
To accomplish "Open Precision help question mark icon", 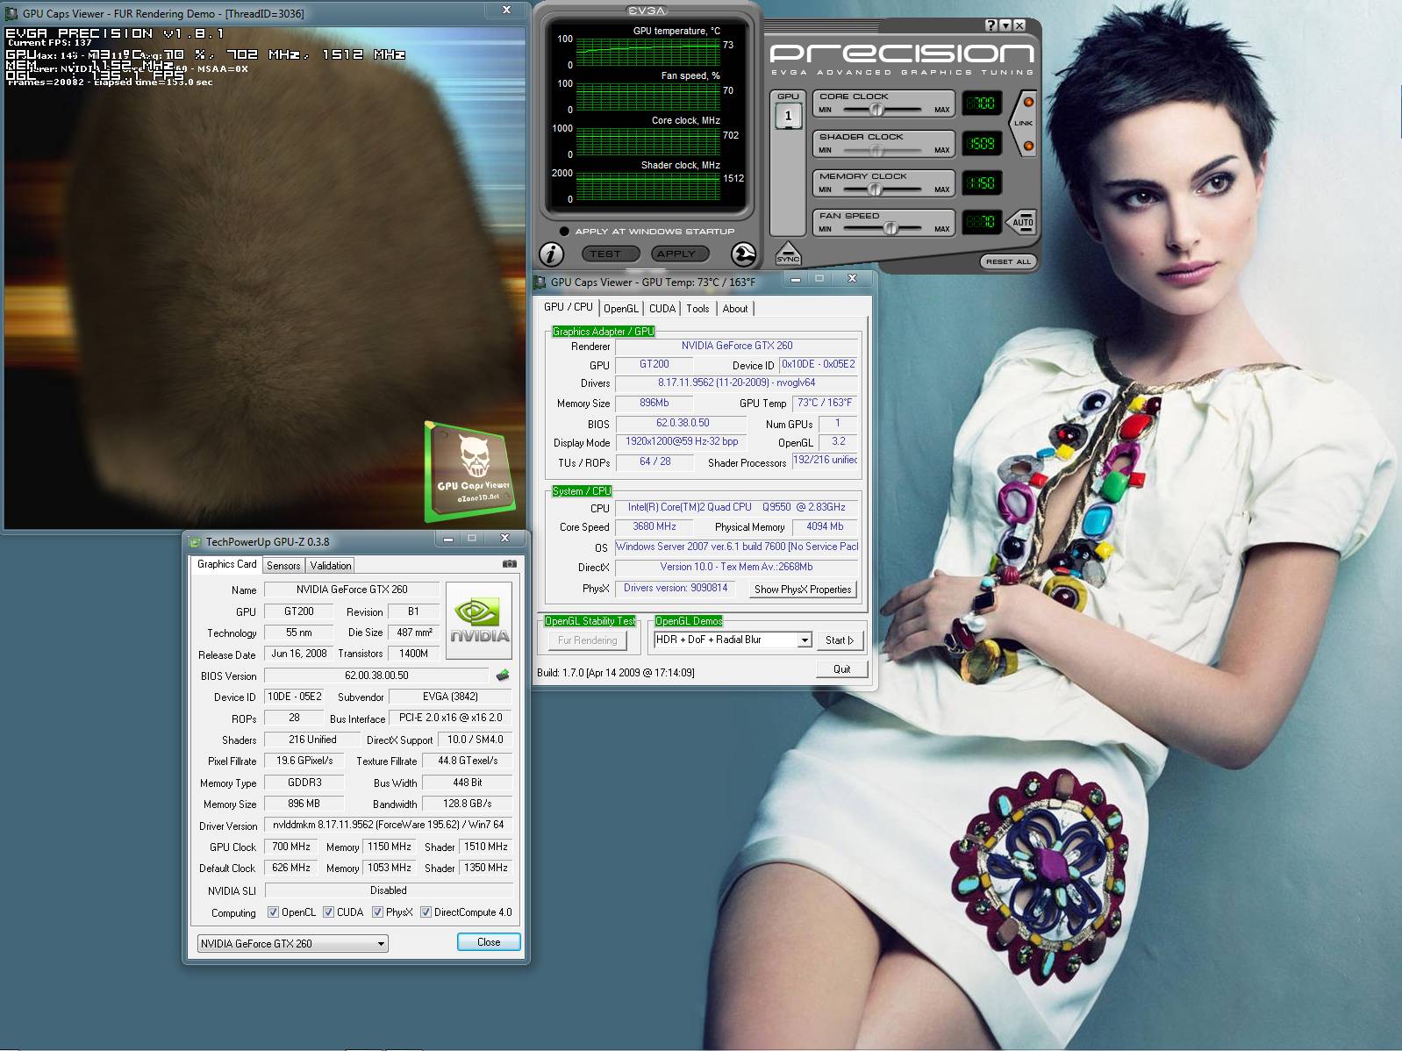I will (x=991, y=25).
